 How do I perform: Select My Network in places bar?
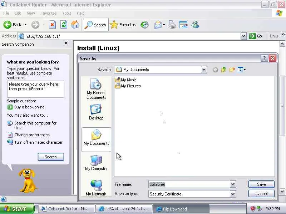96,188
